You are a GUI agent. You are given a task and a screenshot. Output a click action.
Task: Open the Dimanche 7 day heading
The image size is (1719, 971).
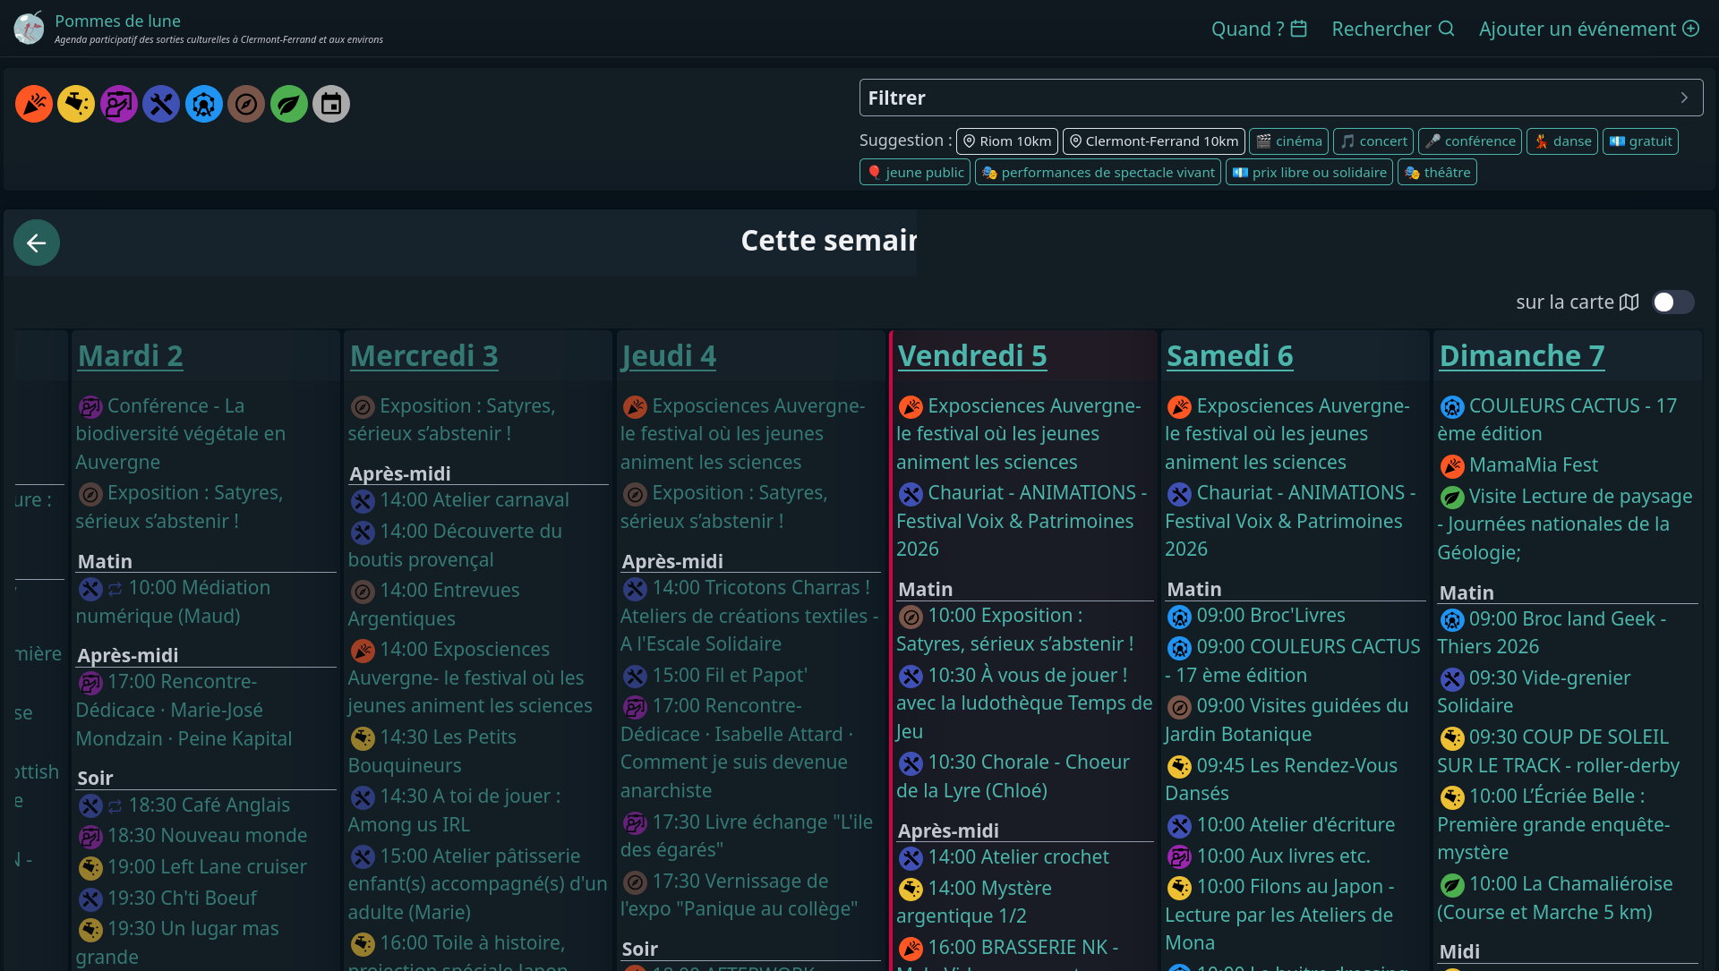tap(1522, 356)
